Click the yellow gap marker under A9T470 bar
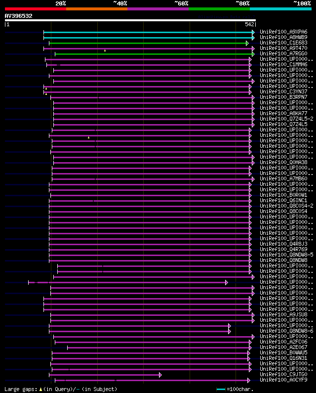Image resolution: width=316 pixels, height=393 pixels. 105,50
